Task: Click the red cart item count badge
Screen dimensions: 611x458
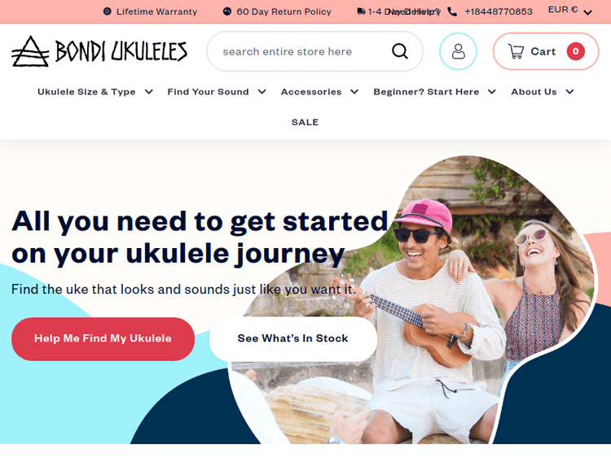Action: coord(575,51)
